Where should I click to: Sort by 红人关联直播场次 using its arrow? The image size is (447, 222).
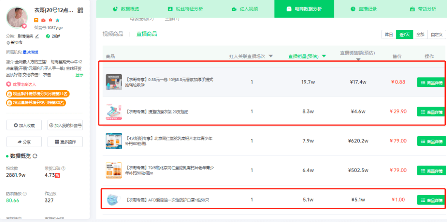point(271,56)
